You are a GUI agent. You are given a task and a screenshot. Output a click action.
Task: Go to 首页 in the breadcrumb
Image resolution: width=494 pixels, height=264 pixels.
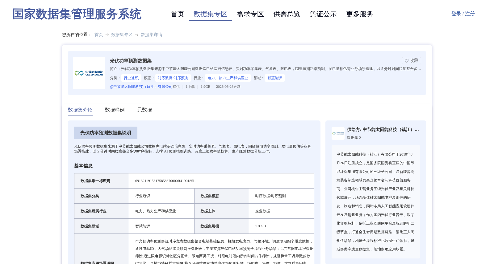pyautogui.click(x=99, y=35)
